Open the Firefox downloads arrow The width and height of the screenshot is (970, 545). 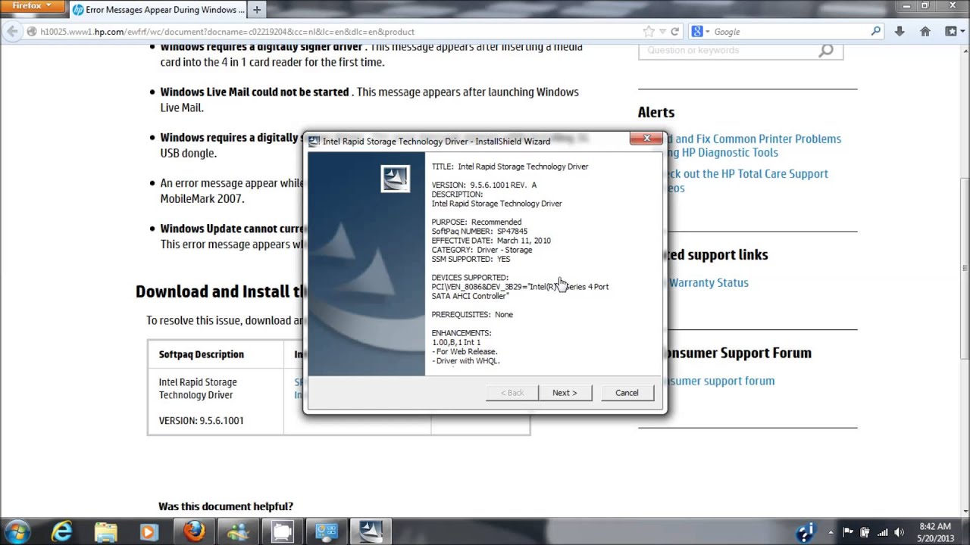tap(900, 32)
